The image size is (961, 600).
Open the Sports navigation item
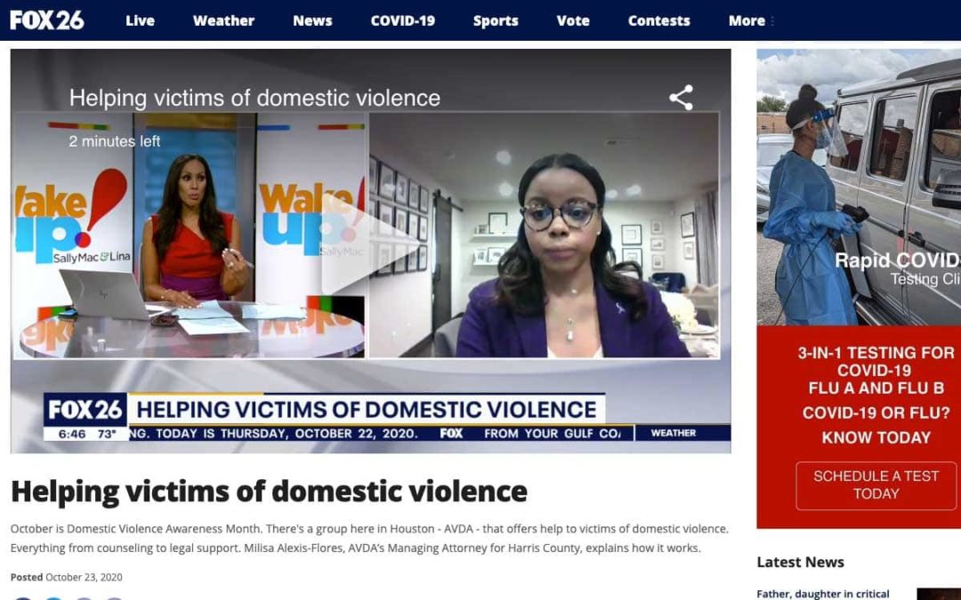pyautogui.click(x=496, y=20)
